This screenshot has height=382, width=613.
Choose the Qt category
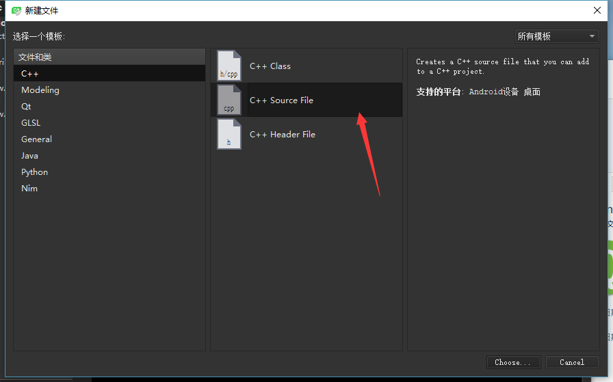(109, 106)
